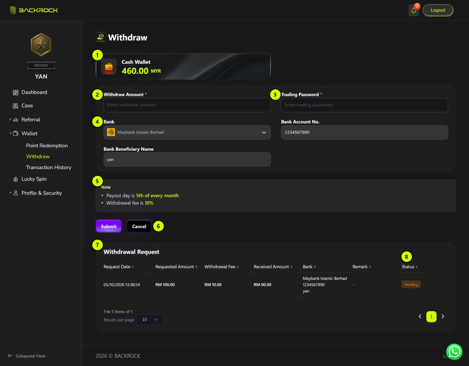Open Dashboard from sidebar
The width and height of the screenshot is (469, 366).
[34, 92]
